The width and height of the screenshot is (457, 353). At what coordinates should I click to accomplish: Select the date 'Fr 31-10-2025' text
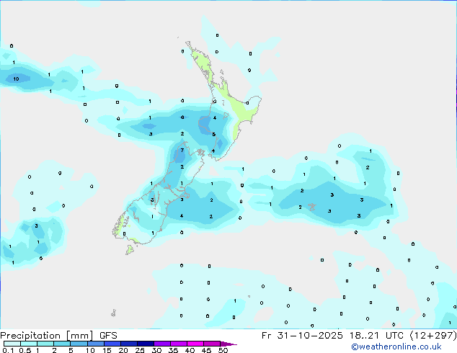[302, 336]
